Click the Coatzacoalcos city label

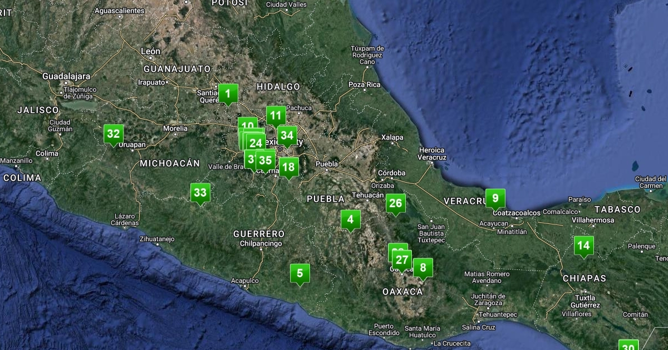click(517, 213)
